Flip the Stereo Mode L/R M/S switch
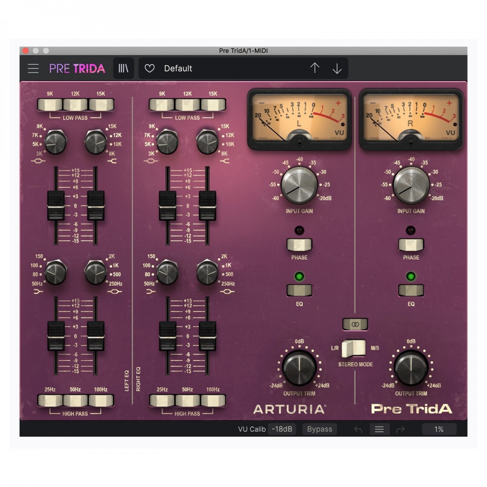Viewport: 487px width, 487px height. (353, 348)
